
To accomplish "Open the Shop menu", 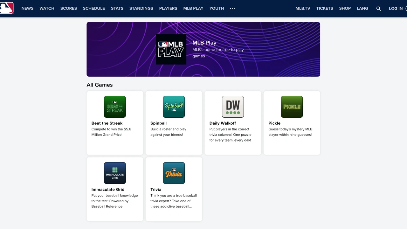I will [345, 8].
